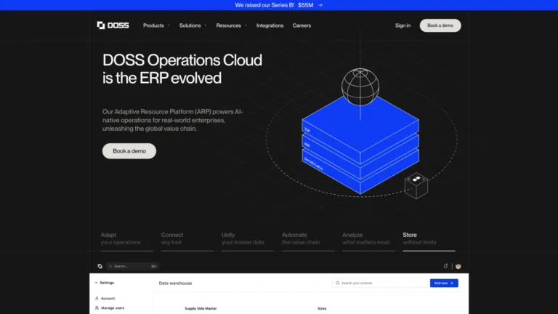558x314 pixels.
Task: Click the app preview DOSS logo icon
Action: (100, 266)
